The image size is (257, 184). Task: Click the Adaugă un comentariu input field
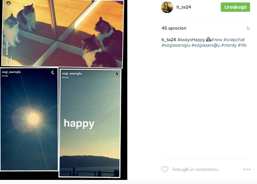[196, 169]
